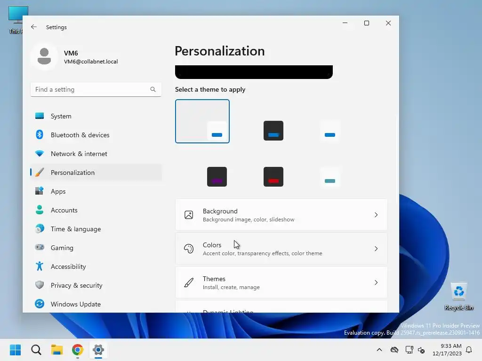The image size is (482, 361).
Task: Open File Explorer from taskbar
Action: (57, 350)
